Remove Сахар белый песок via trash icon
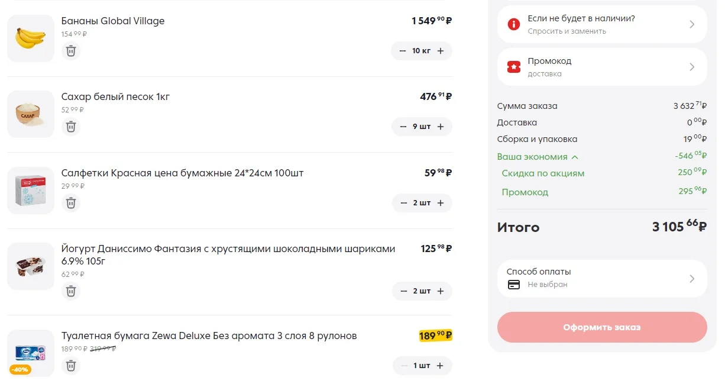The width and height of the screenshot is (725, 387). pos(71,127)
